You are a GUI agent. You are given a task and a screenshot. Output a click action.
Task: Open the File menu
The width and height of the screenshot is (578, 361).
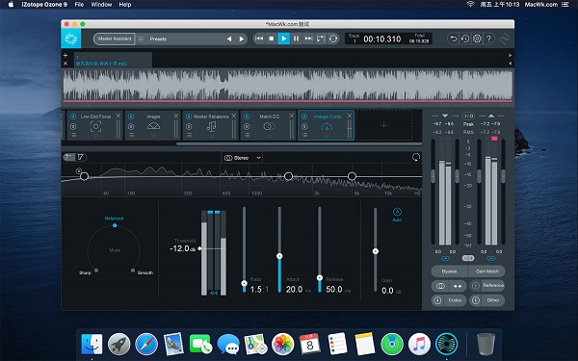tap(79, 5)
